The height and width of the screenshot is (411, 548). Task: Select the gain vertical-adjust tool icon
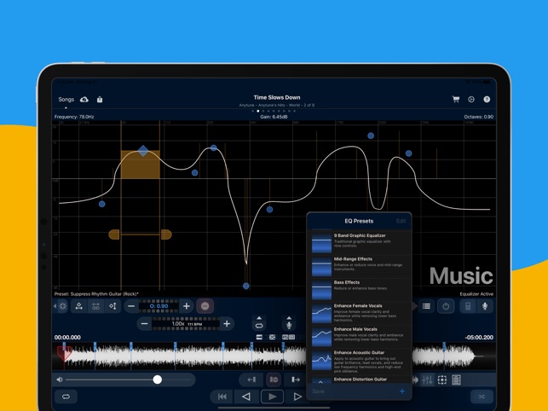click(112, 306)
